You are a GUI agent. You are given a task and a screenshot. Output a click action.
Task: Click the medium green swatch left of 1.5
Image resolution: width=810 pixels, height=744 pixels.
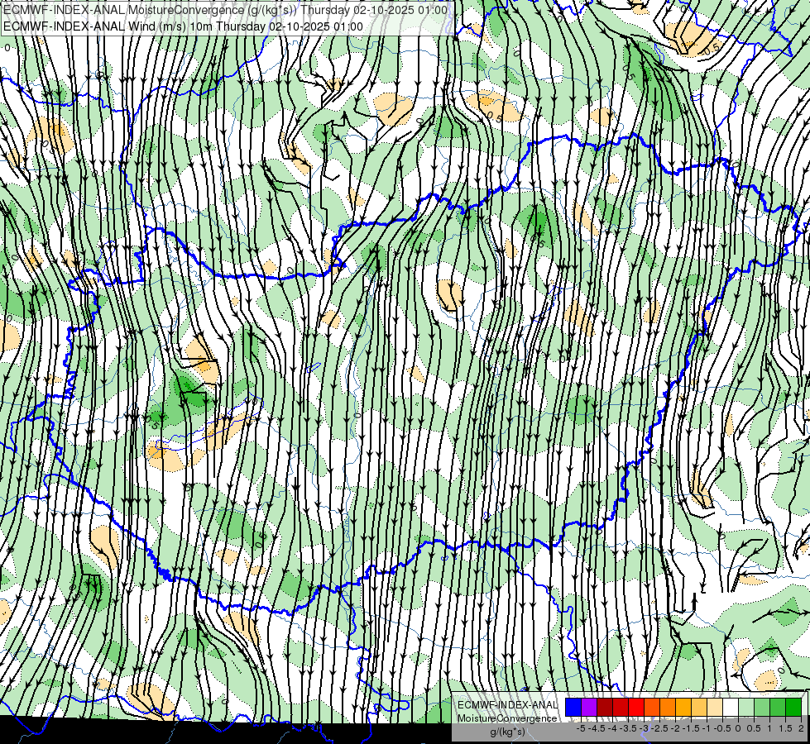[x=778, y=707]
